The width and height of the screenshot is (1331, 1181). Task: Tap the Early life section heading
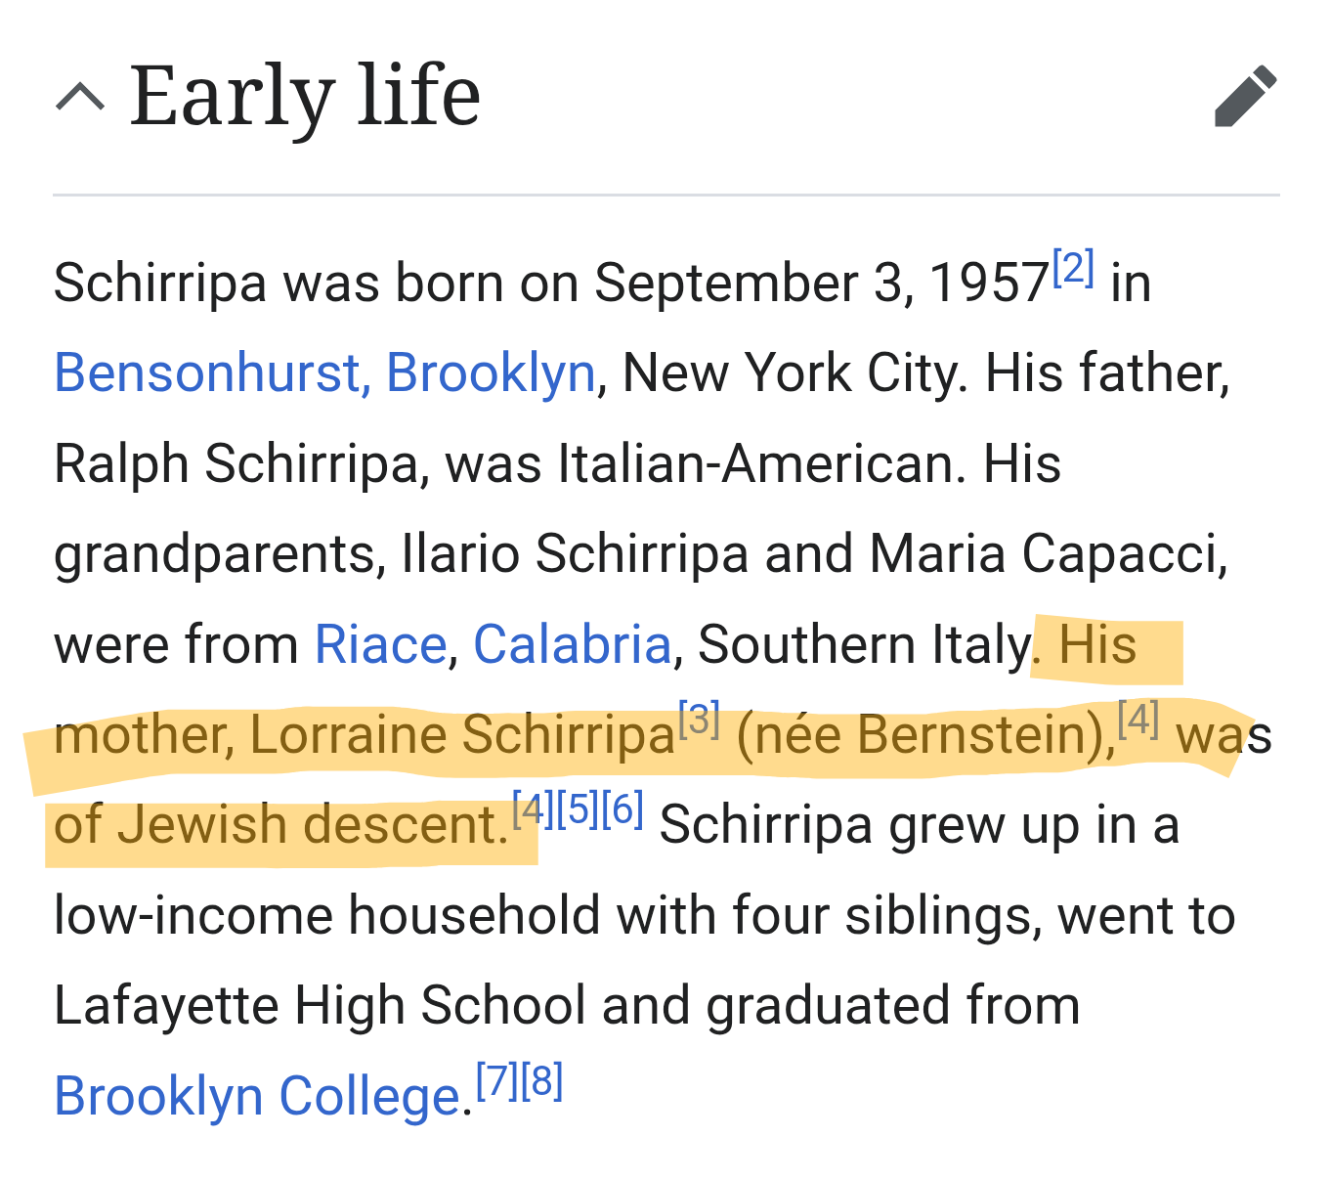coord(305,95)
